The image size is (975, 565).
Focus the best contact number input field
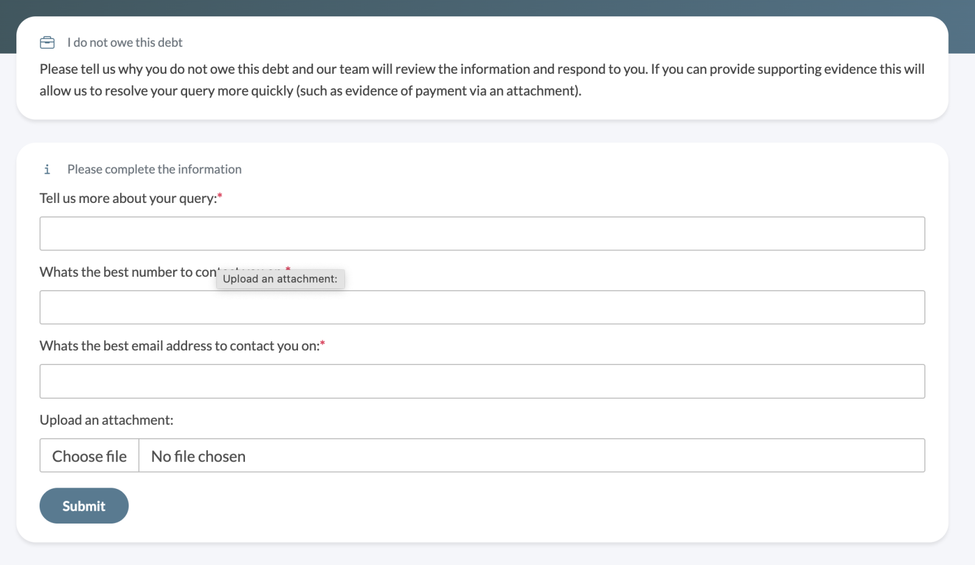coord(482,307)
